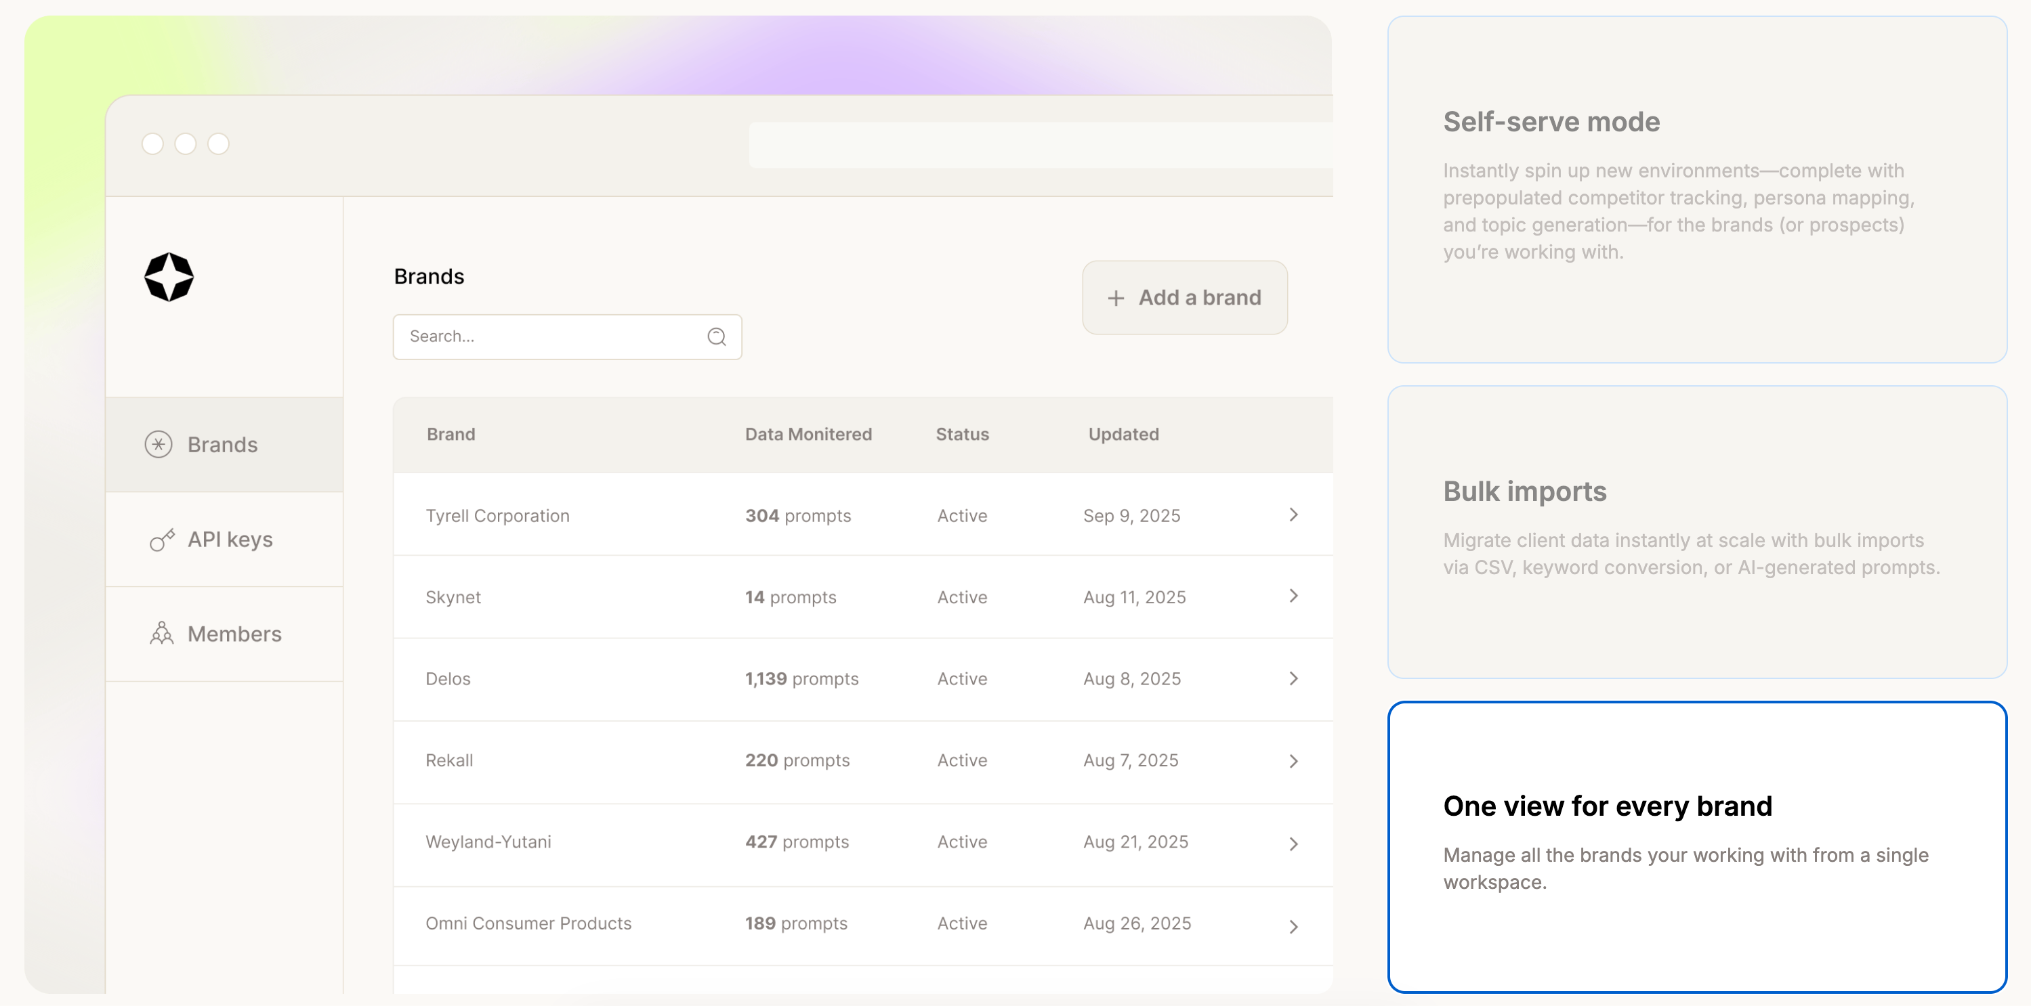Click the Brands asterisk circle icon
The height and width of the screenshot is (1006, 2031).
[x=159, y=445]
